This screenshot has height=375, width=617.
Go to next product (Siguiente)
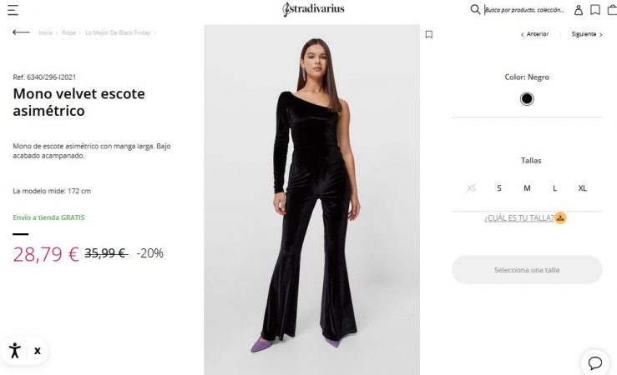point(586,34)
